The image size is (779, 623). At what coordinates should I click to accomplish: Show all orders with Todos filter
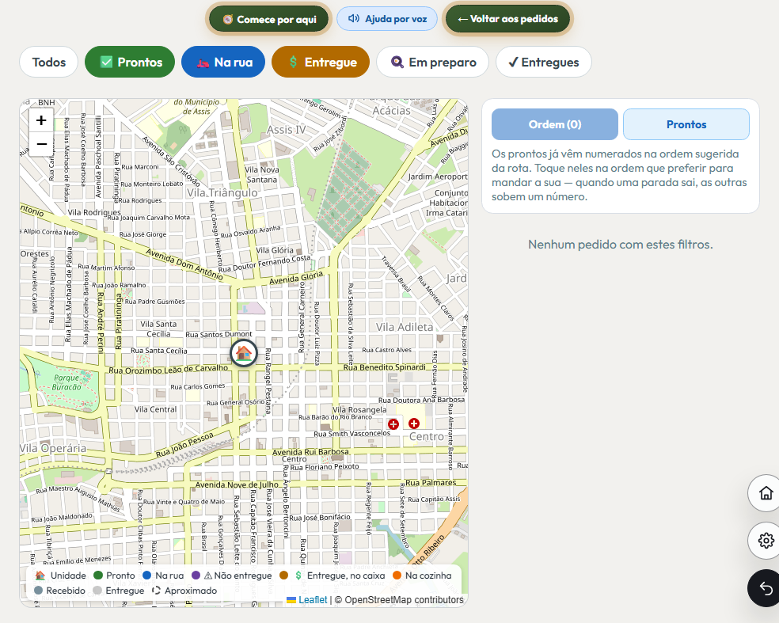tap(49, 62)
